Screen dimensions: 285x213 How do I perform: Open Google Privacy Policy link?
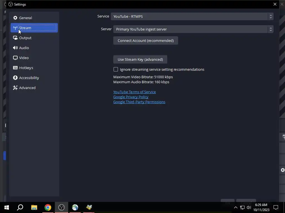(x=131, y=97)
